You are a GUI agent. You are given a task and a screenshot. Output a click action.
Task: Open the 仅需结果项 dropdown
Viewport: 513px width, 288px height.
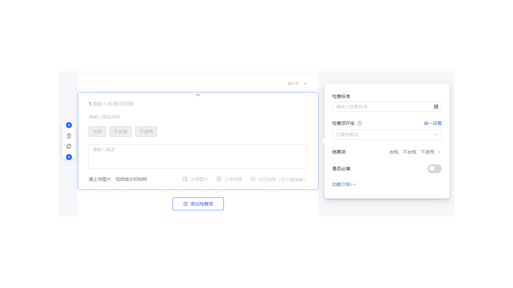pyautogui.click(x=387, y=135)
